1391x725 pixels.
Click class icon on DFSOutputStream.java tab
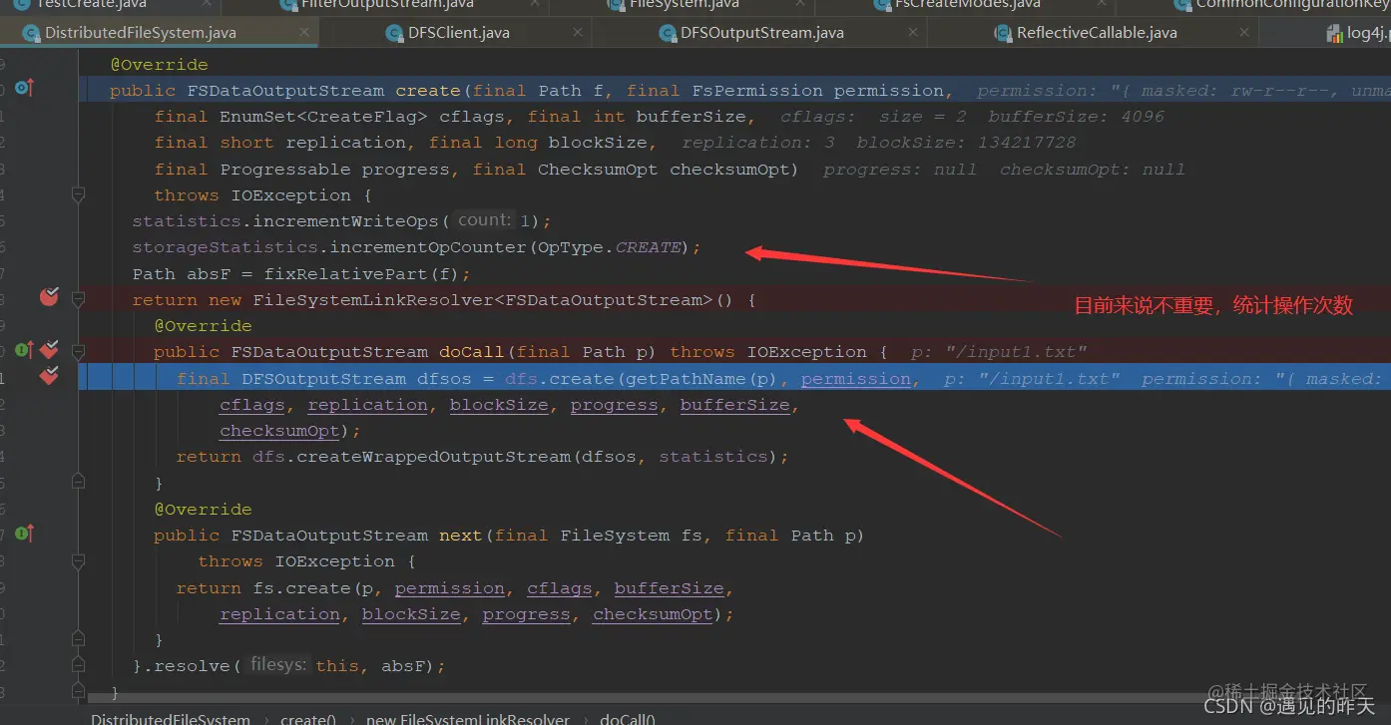click(668, 33)
